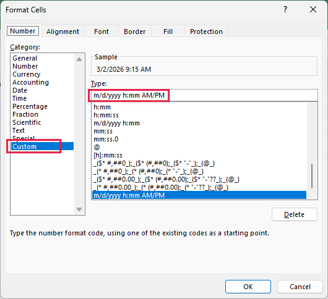Choose the h:mm:ss format code
Image resolution: width=328 pixels, height=299 pixels.
[199, 115]
